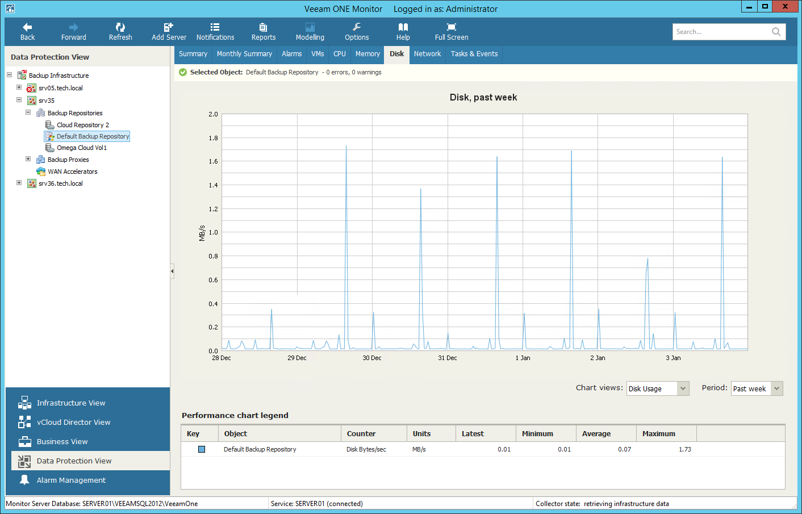Sort legend by Object column header
The image size is (802, 514).
pos(279,433)
